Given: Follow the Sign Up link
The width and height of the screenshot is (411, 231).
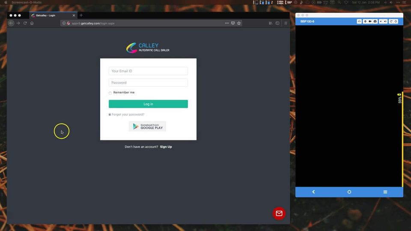Looking at the screenshot, I should [166, 147].
